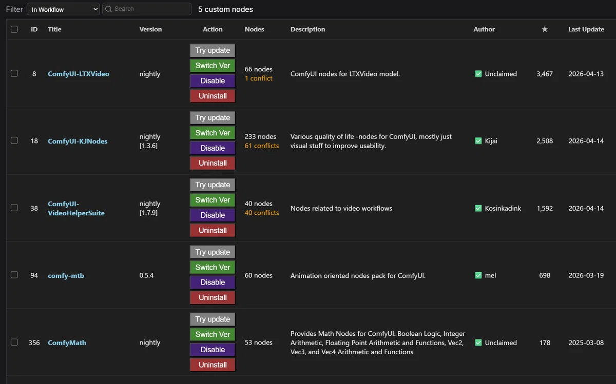
Task: Select the ComfyUI-LTXVideo row checkbox
Action: [x=14, y=73]
